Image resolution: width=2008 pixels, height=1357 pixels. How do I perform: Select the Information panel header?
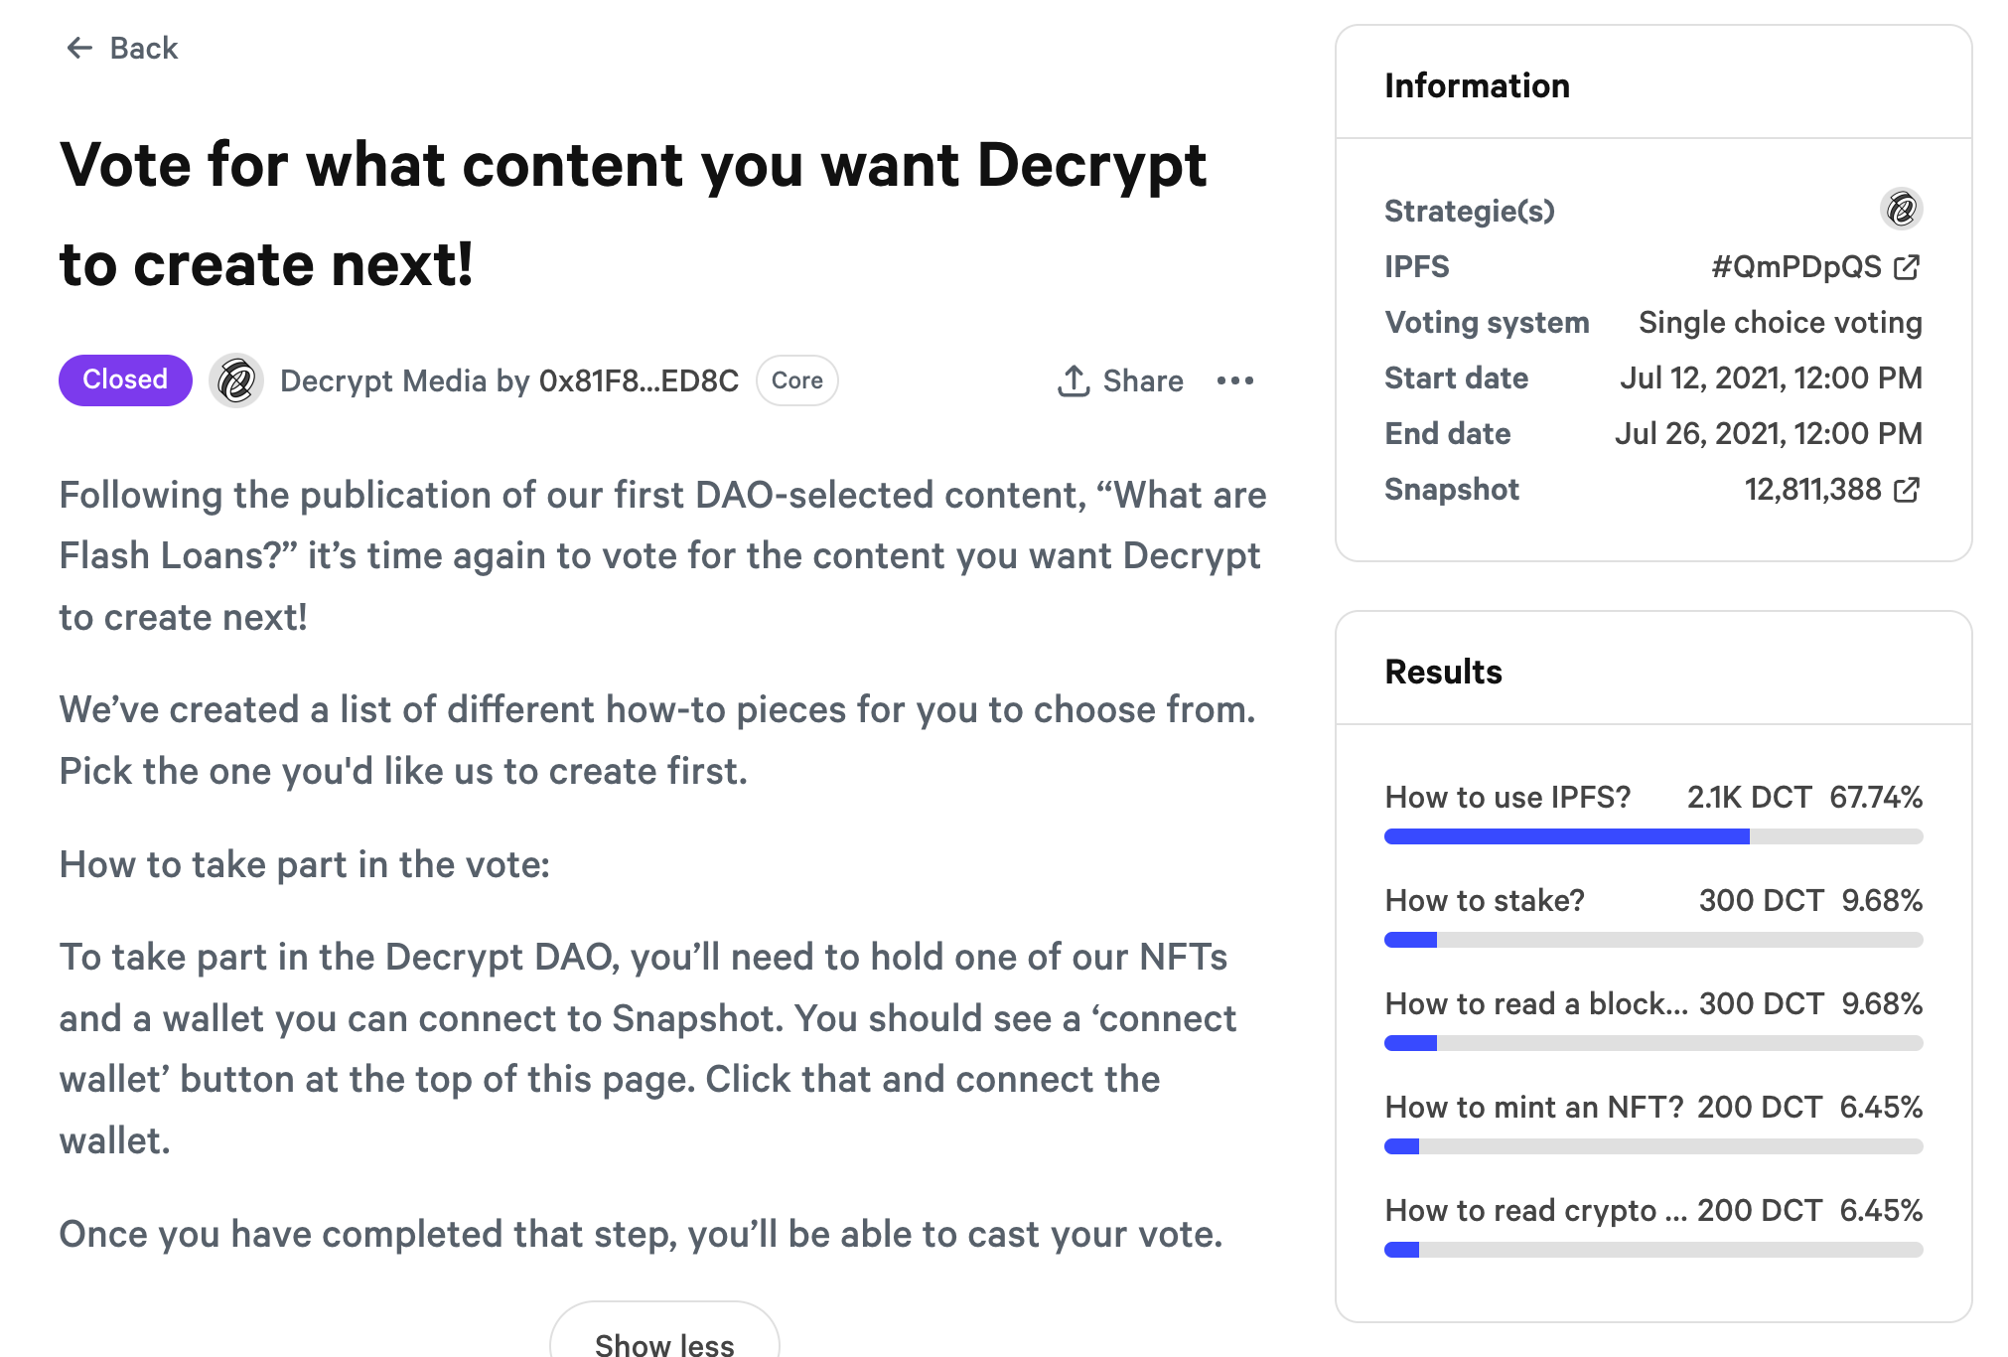[1477, 86]
